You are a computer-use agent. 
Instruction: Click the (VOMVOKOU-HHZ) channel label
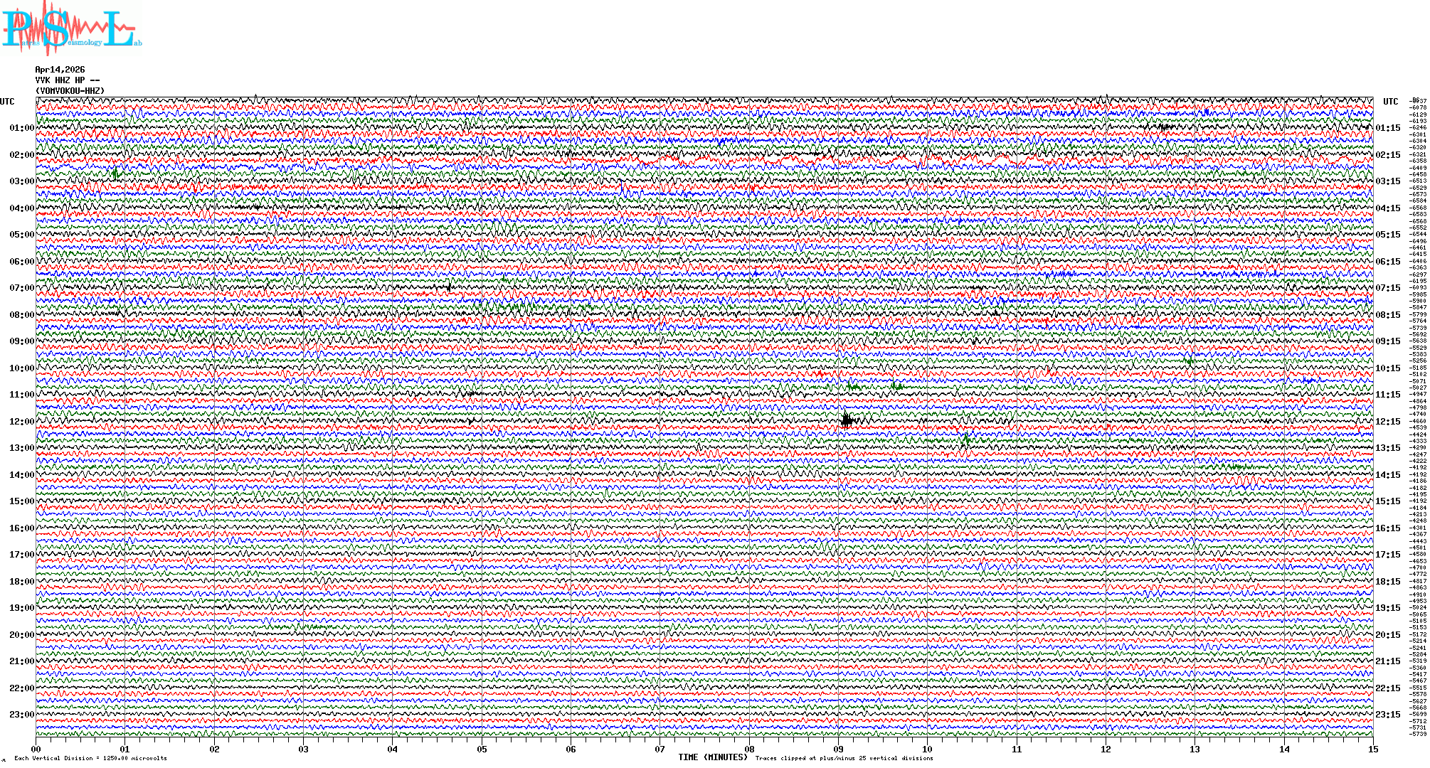[x=70, y=91]
